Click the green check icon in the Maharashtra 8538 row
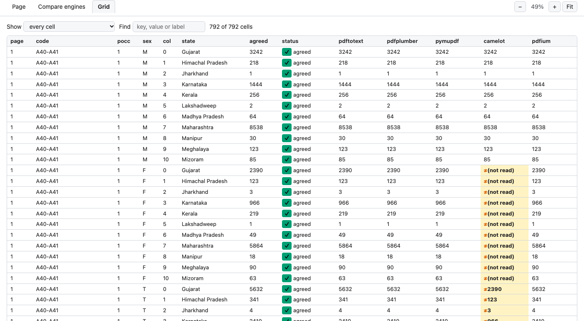584x321 pixels. pyautogui.click(x=286, y=128)
